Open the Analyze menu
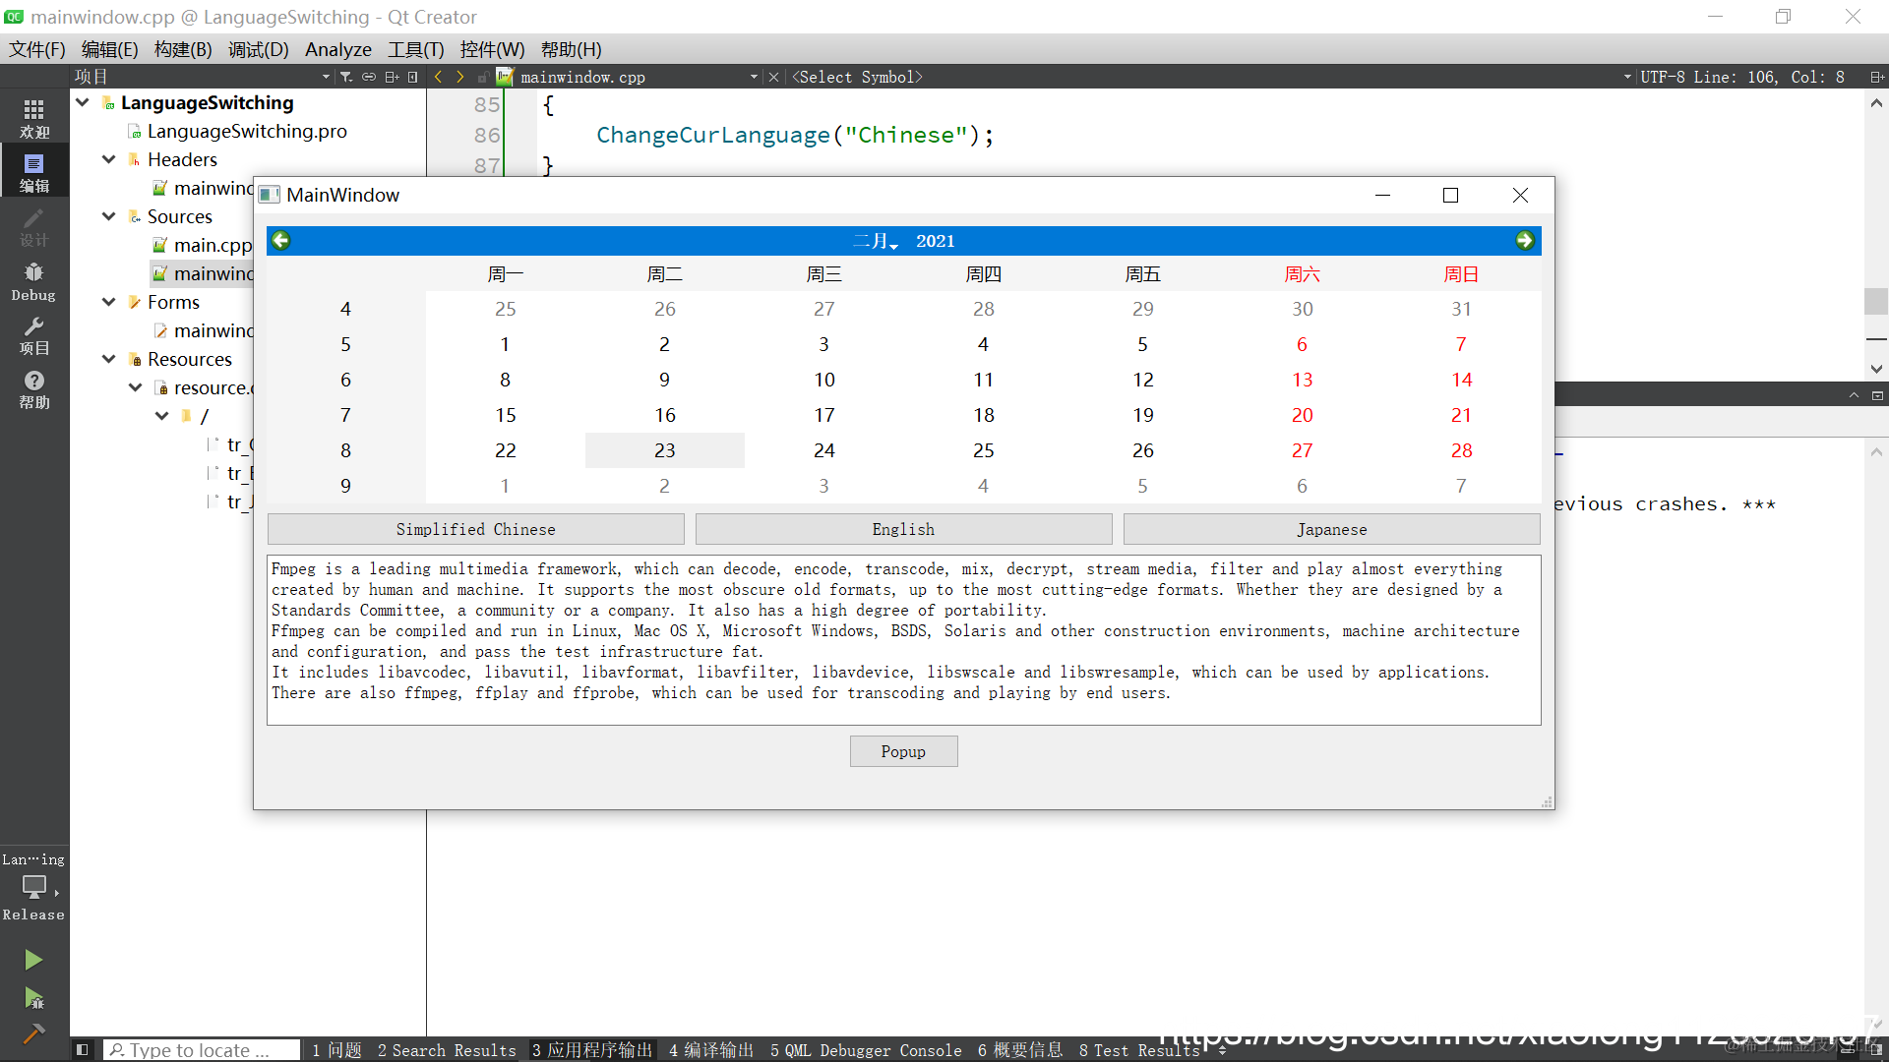 coord(338,49)
